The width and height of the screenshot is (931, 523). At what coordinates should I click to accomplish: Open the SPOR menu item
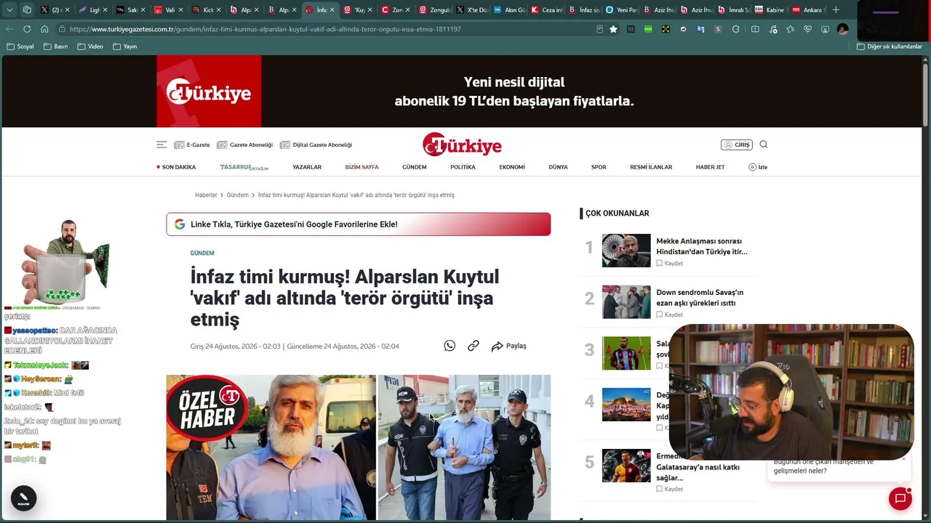click(599, 167)
